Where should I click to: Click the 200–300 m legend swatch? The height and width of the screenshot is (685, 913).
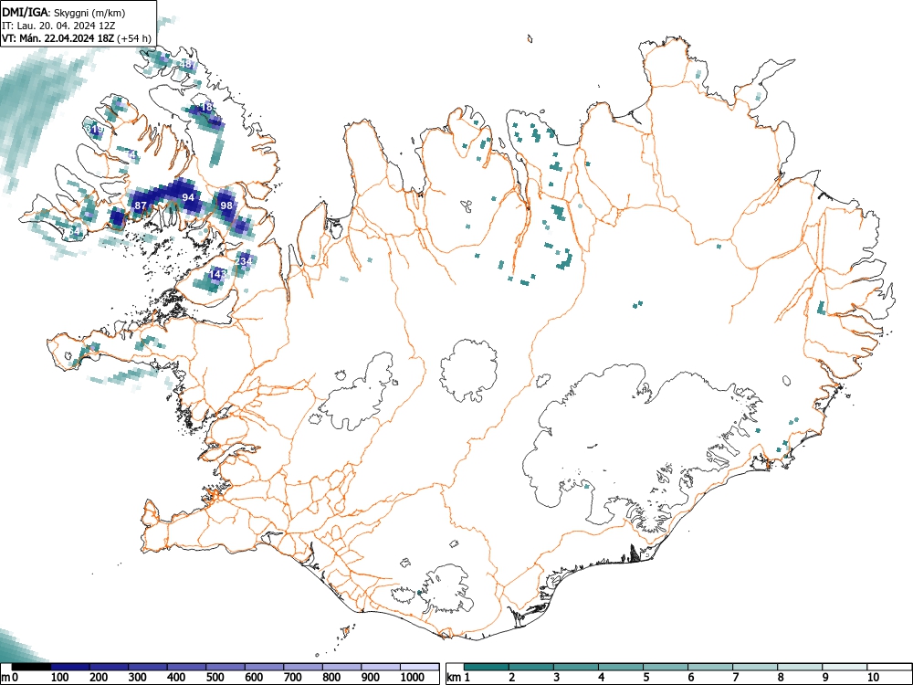(x=109, y=667)
